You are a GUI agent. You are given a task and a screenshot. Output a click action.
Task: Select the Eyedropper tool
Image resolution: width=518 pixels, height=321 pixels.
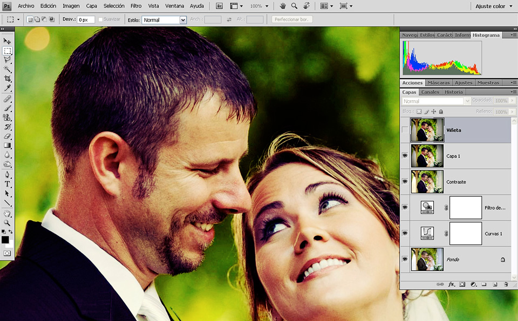tap(7, 88)
